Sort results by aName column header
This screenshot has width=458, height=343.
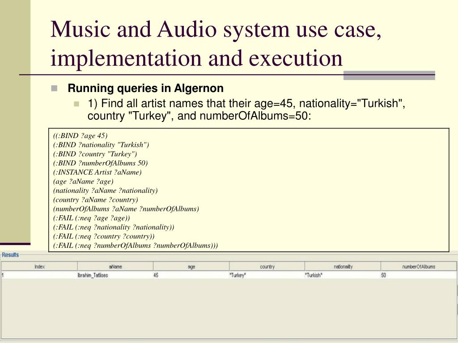tap(115, 266)
